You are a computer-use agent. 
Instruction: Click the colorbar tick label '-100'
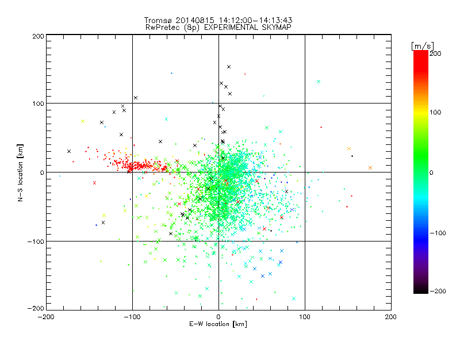[x=438, y=233]
